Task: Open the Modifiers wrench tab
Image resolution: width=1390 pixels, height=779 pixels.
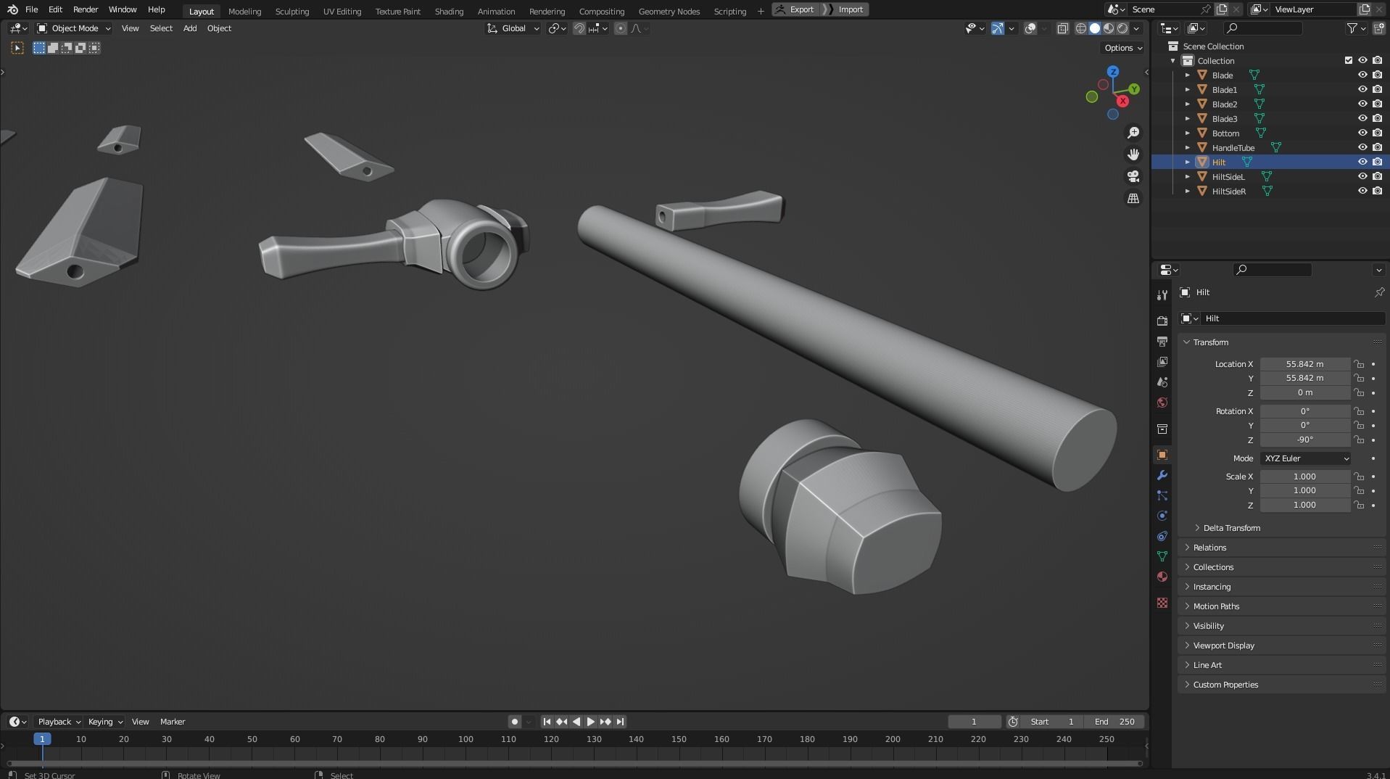Action: (x=1162, y=475)
